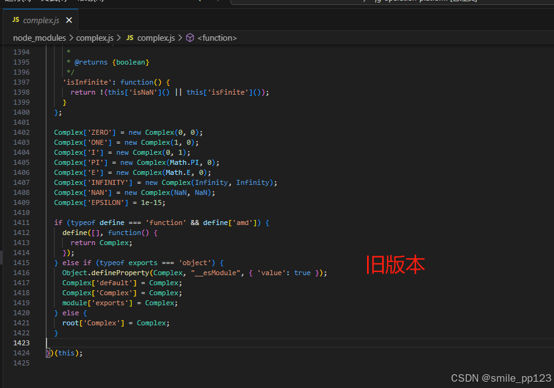Click line number 1423 in the gutter
554x388 pixels.
point(21,343)
